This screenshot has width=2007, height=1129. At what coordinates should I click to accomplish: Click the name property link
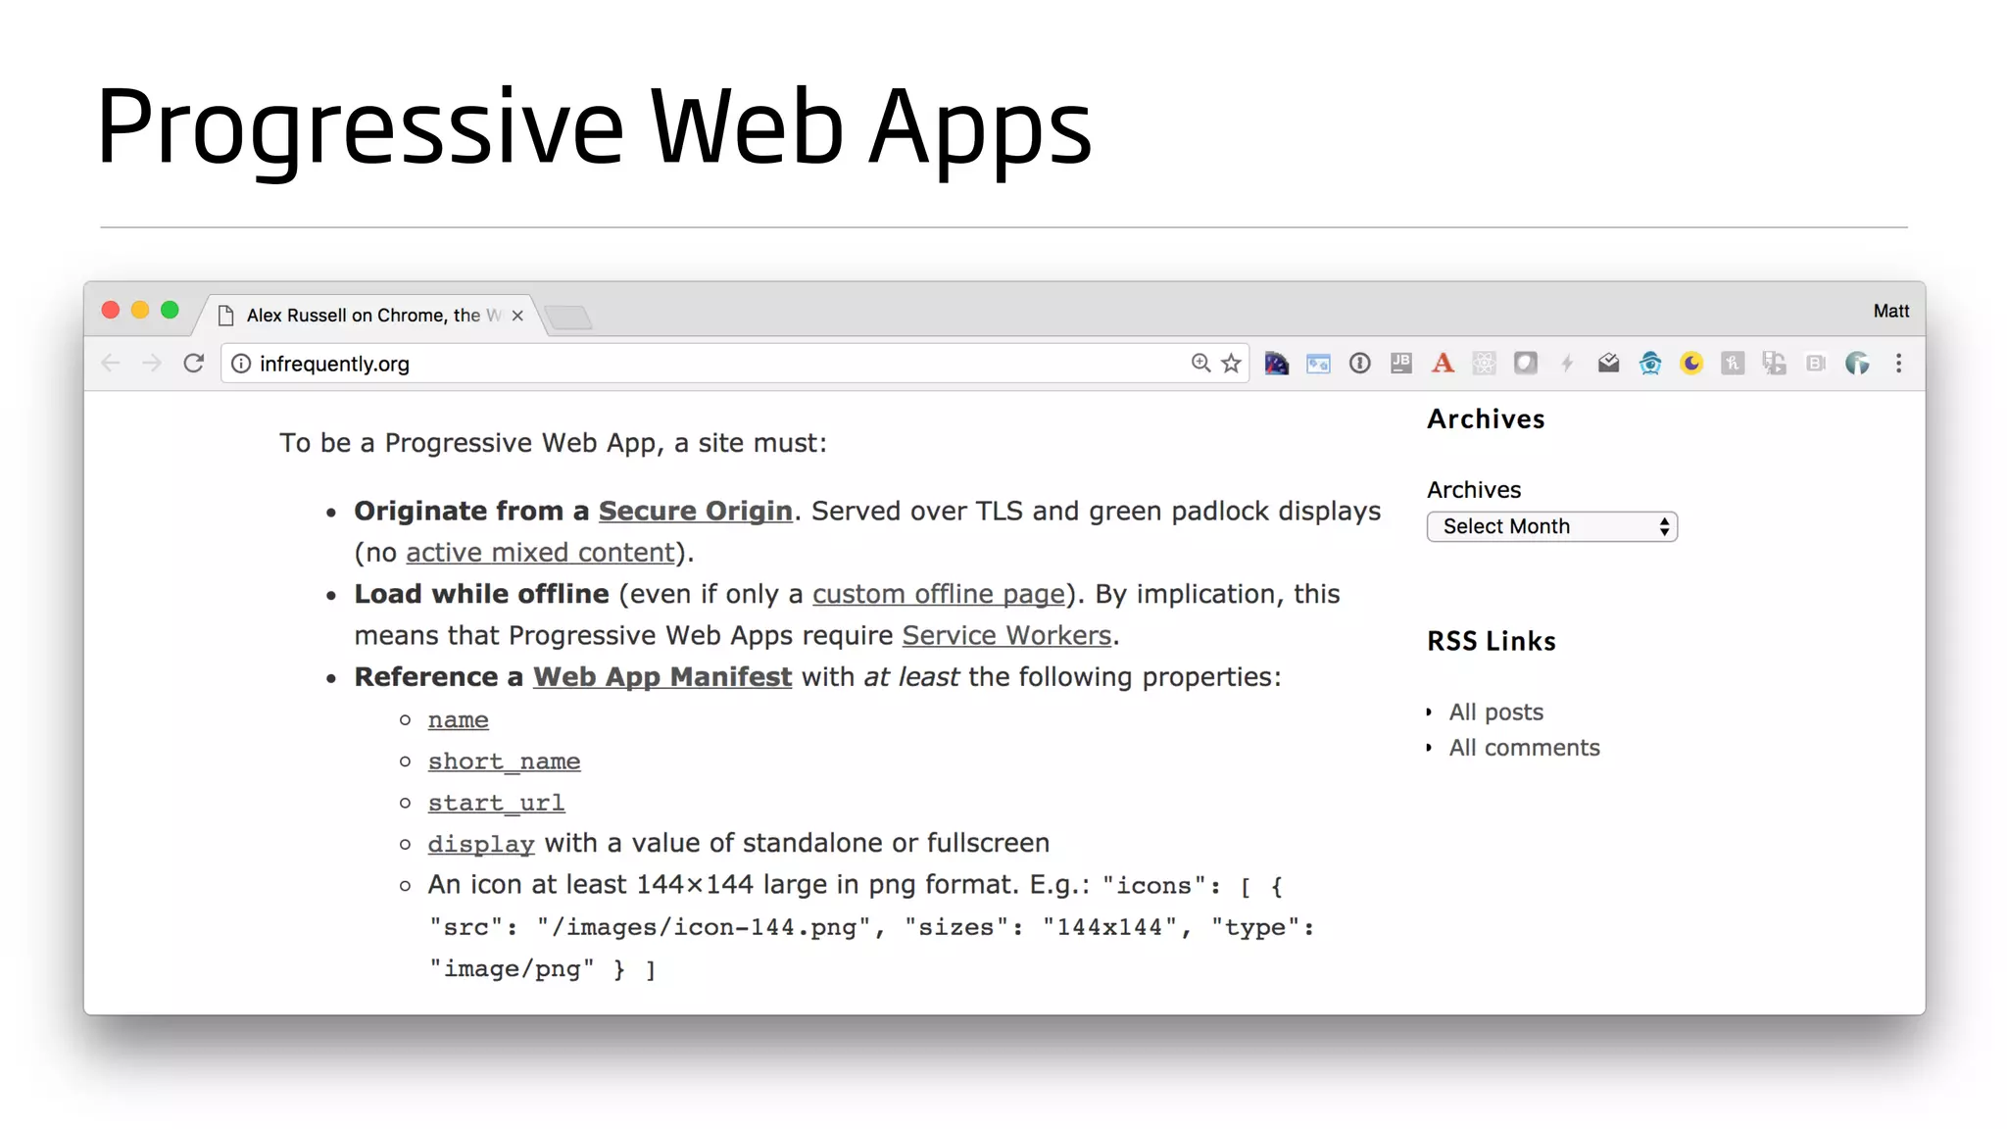point(458,720)
